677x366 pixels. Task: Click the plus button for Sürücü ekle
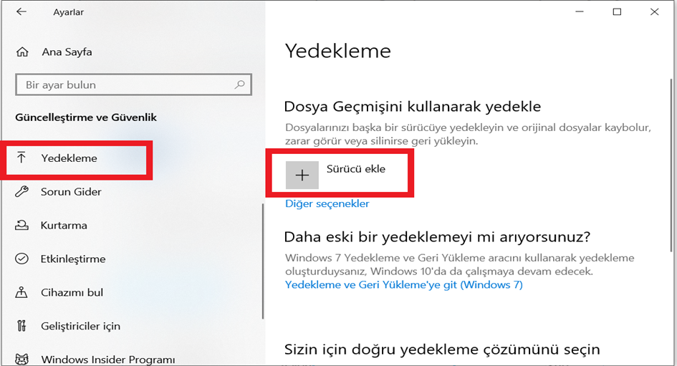tap(302, 175)
